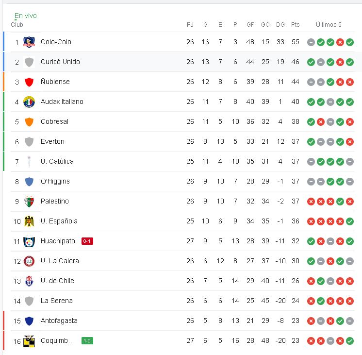Open the Everton team link

point(52,141)
